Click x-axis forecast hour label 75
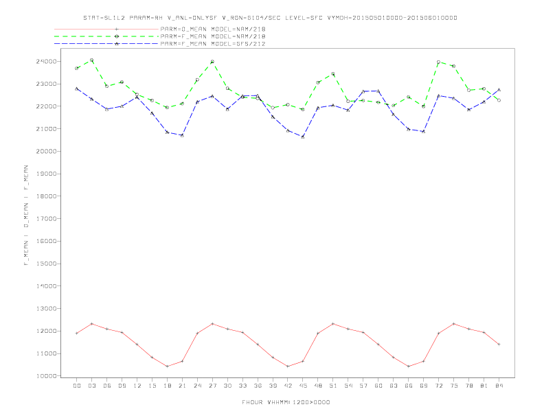Screen dimensions: 544x420 coord(454,386)
